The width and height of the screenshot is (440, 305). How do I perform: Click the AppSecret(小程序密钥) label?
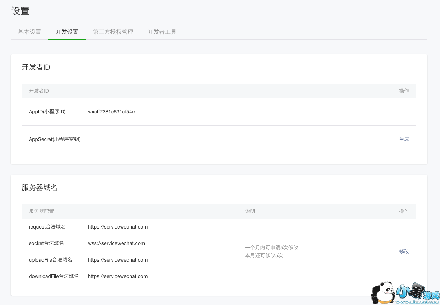[55, 139]
